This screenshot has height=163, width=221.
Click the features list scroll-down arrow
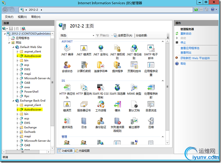167,142
